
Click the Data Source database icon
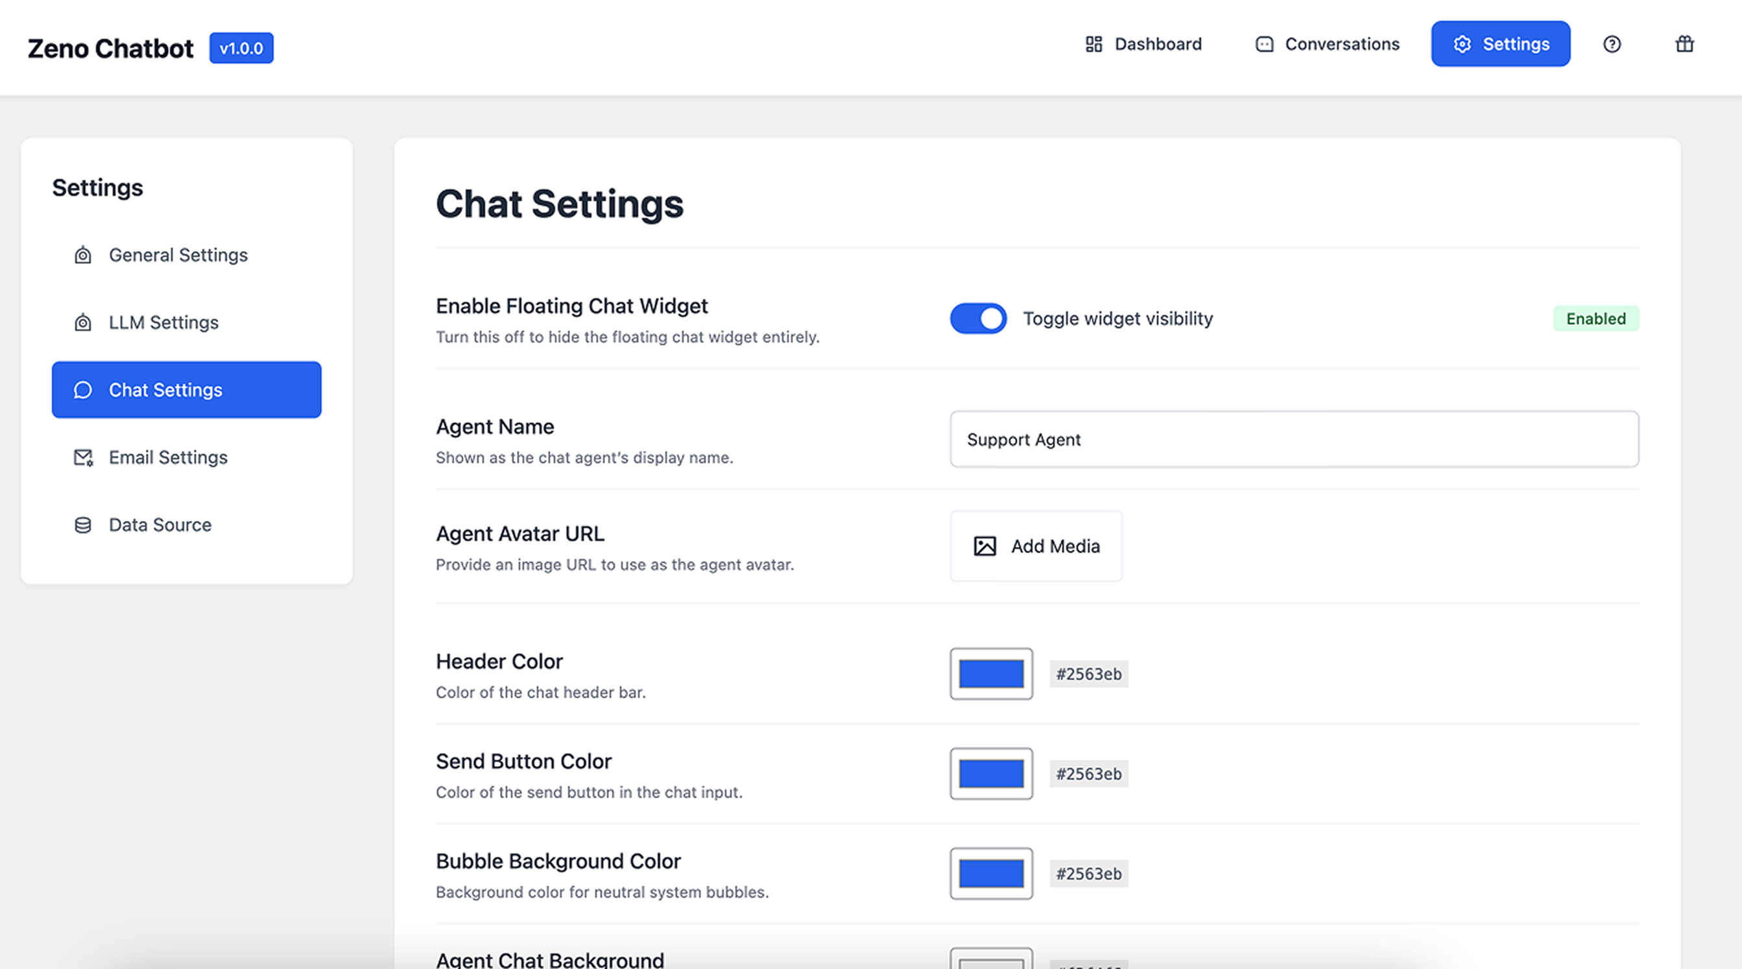(82, 525)
